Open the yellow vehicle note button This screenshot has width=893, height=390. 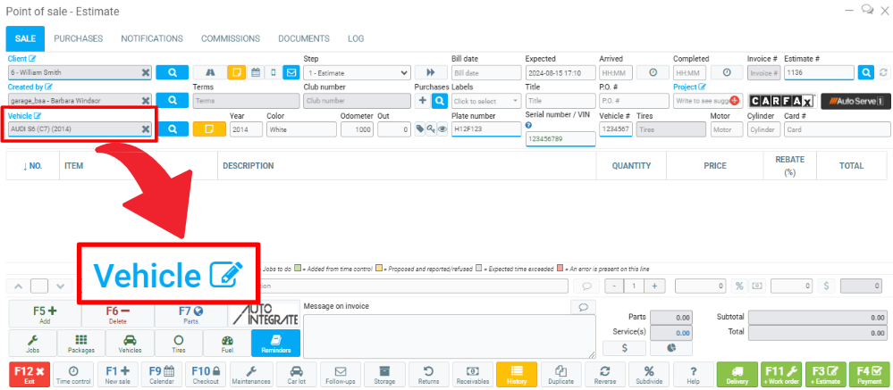[x=203, y=129]
